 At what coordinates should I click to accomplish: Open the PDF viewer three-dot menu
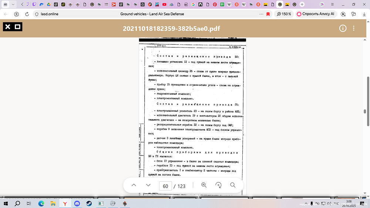354,28
